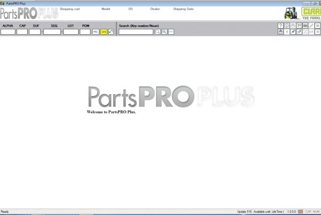Click the last icon in the bottom toolbar row

coord(317,32)
